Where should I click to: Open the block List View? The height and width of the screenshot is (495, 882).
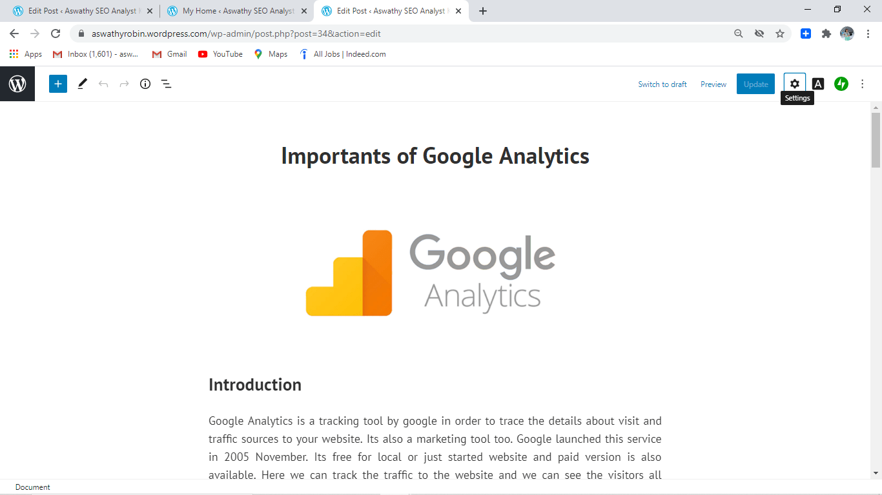pyautogui.click(x=166, y=84)
